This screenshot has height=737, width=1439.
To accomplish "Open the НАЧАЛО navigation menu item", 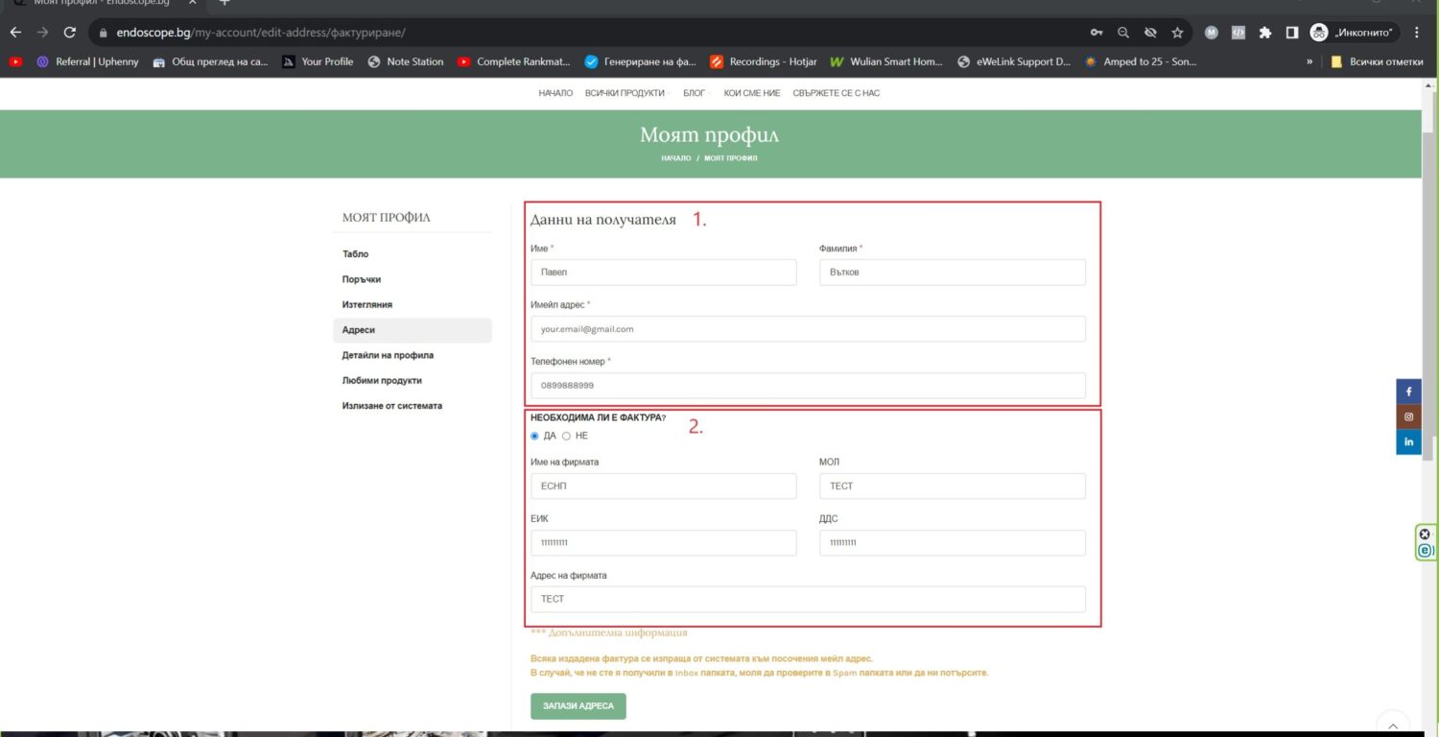I will click(555, 93).
